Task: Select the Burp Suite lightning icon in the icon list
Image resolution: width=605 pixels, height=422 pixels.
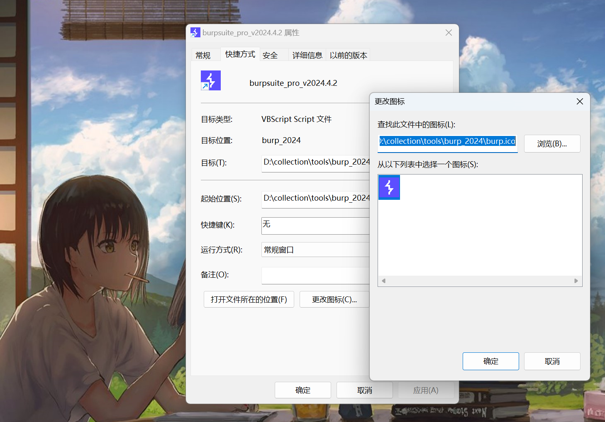Action: pyautogui.click(x=389, y=187)
